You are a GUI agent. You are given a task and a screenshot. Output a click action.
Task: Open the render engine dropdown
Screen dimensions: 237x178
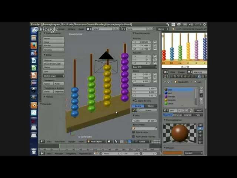click(x=163, y=29)
